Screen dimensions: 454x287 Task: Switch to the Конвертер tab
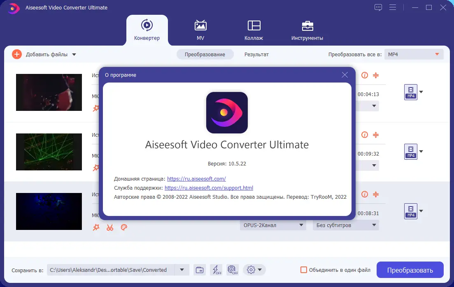tap(147, 30)
